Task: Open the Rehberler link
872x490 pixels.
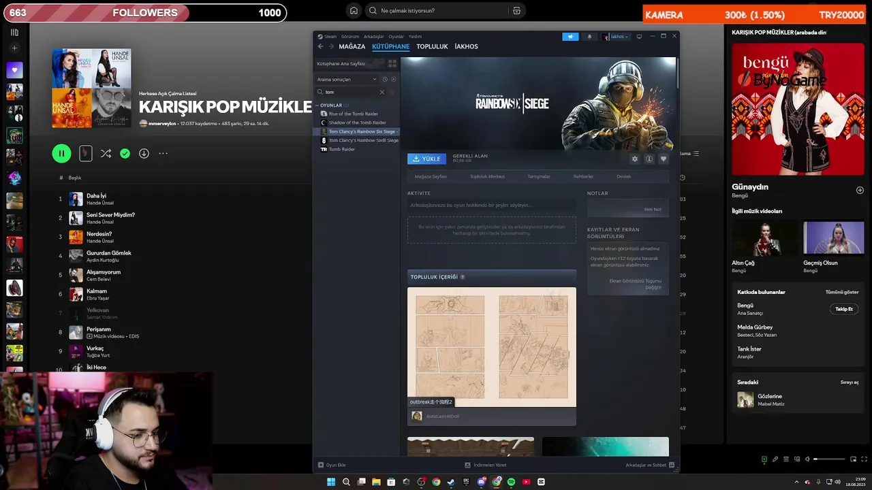Action: [583, 176]
